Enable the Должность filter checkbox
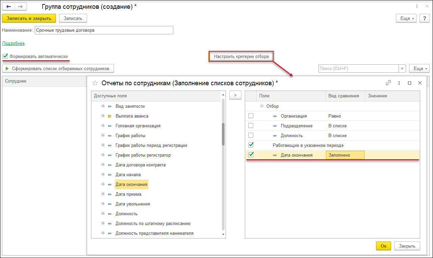This screenshot has height=258, width=433. pyautogui.click(x=251, y=135)
